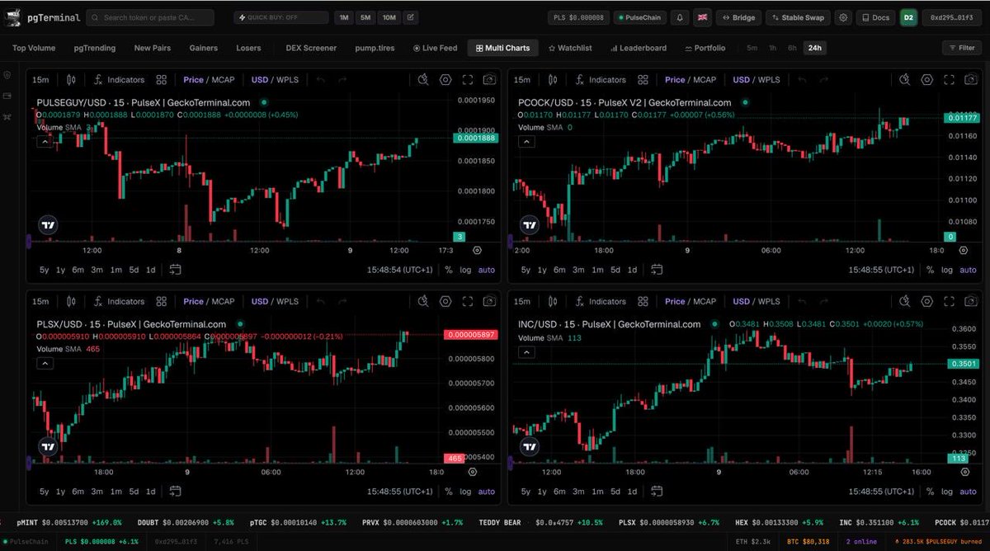Collapse indicator legend in PULSEGUY chart
The height and width of the screenshot is (551, 990).
click(x=44, y=142)
